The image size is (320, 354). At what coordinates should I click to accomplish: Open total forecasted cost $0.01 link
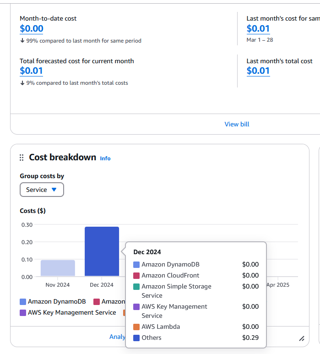[x=31, y=71]
